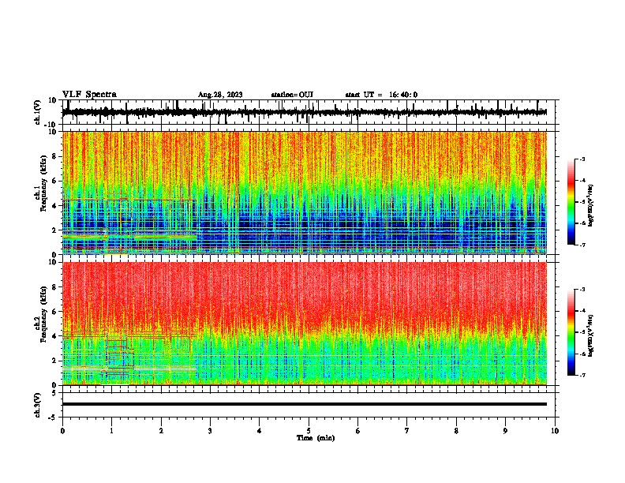Click the time axis tick label "10"
This screenshot has height=483, width=625.
pyautogui.click(x=555, y=431)
